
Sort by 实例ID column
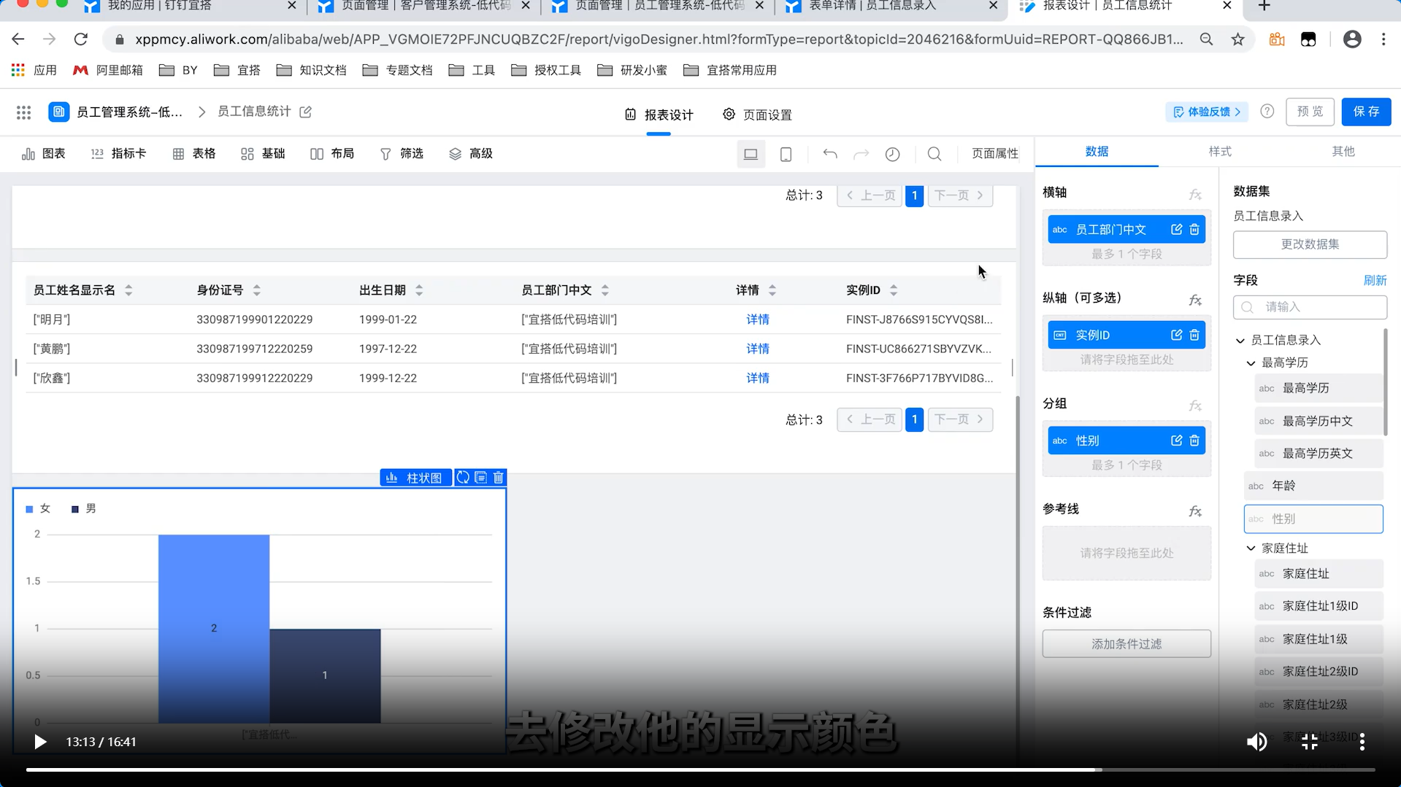click(893, 290)
